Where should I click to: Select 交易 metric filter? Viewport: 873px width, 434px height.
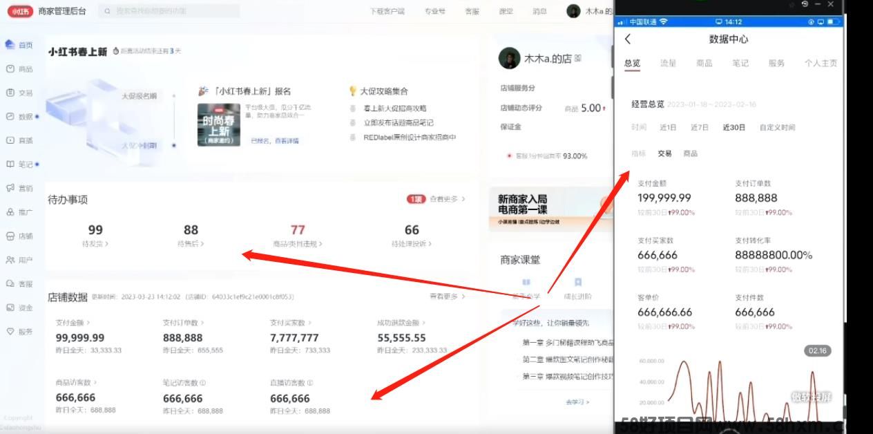(x=664, y=153)
